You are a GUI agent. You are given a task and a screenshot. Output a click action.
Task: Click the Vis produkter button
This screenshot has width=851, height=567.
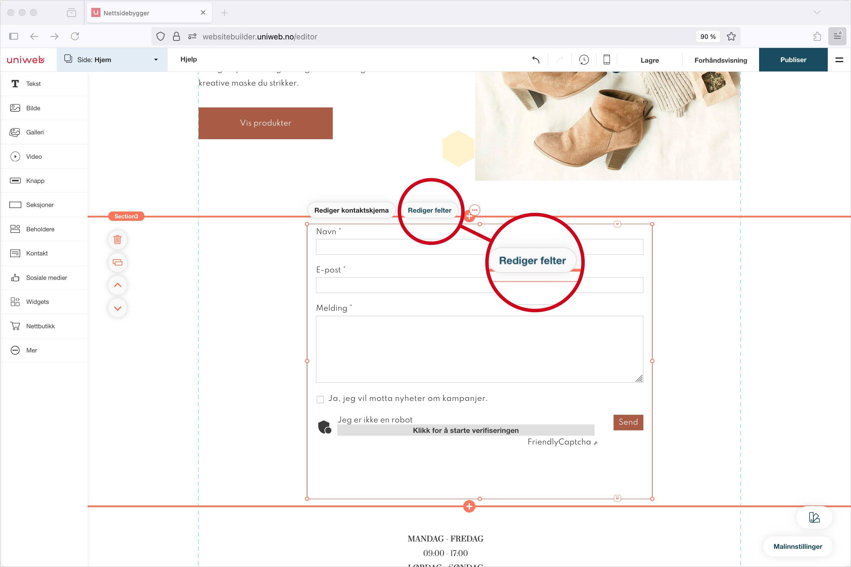[266, 123]
